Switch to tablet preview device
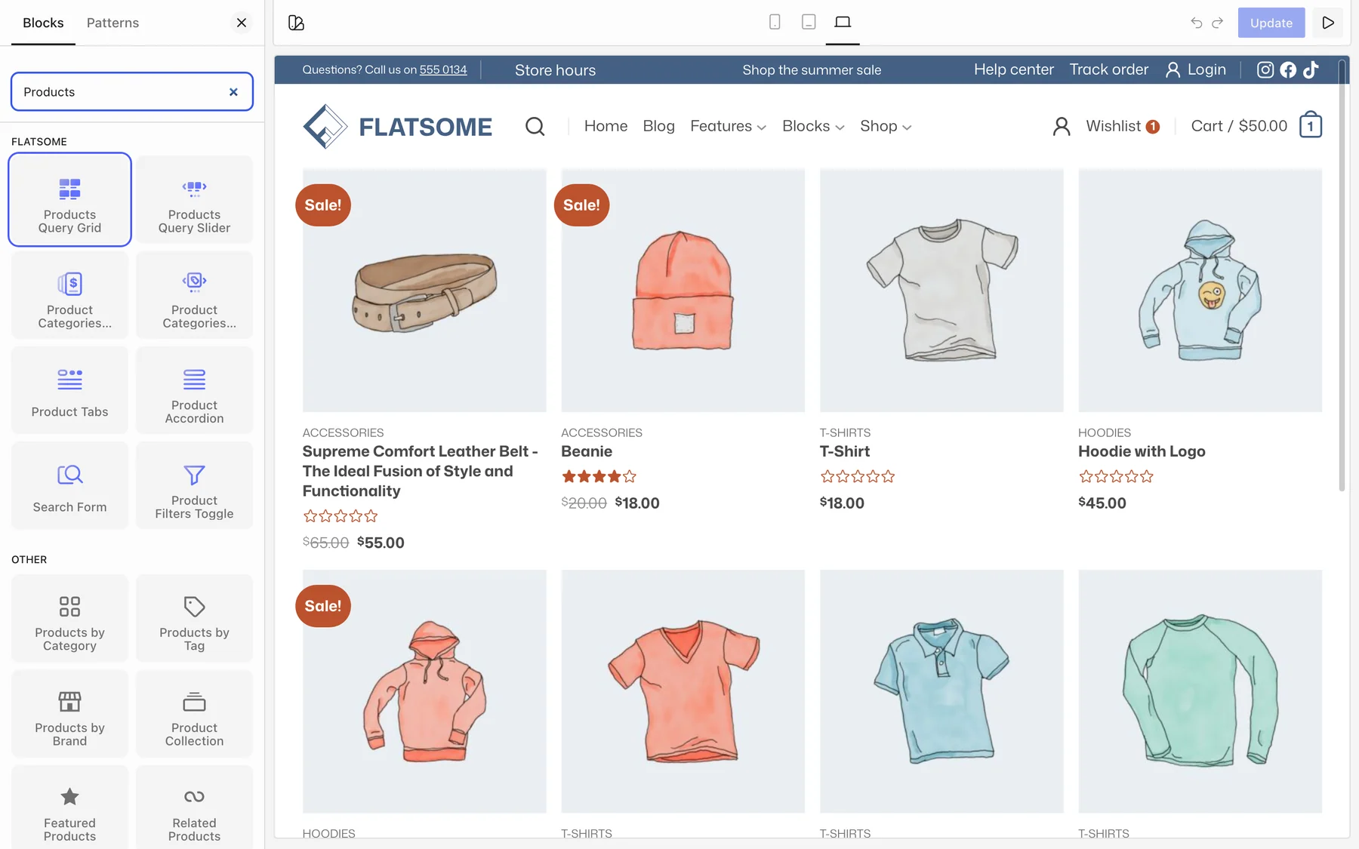 click(809, 23)
